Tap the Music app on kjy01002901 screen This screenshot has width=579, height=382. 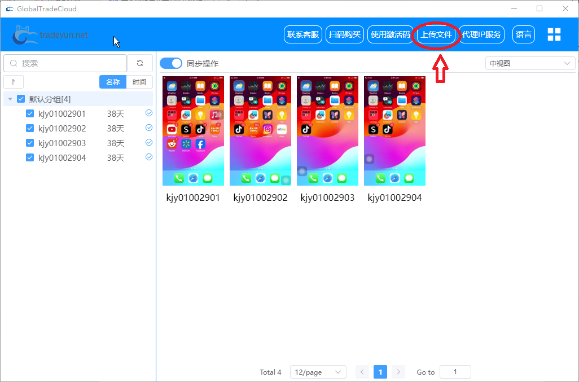point(215,115)
